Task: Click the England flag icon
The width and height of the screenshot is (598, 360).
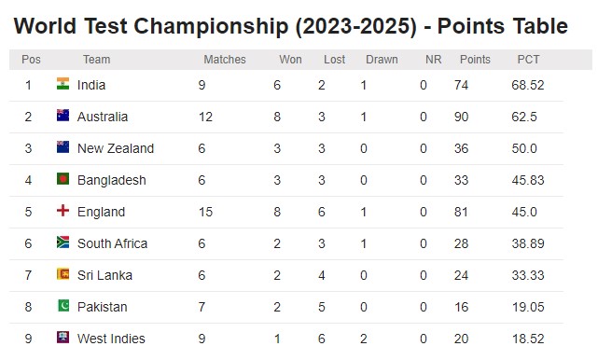Action: tap(63, 210)
